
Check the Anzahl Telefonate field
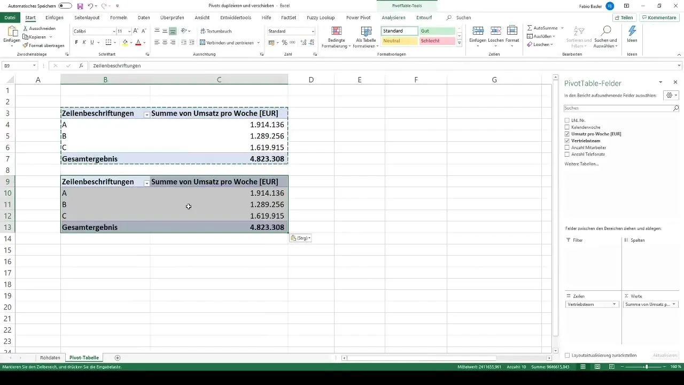pyautogui.click(x=567, y=155)
